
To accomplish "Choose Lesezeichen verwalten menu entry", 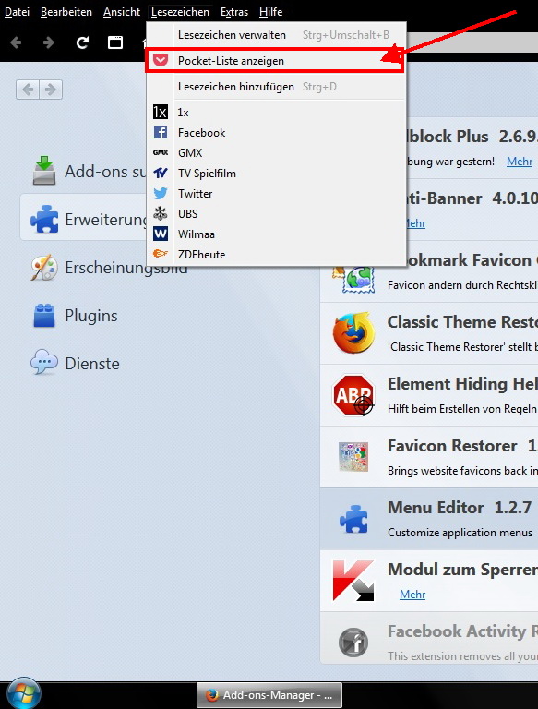I will [276, 35].
